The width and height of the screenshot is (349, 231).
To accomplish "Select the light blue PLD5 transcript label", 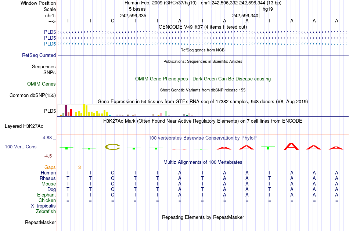I will (x=50, y=44).
